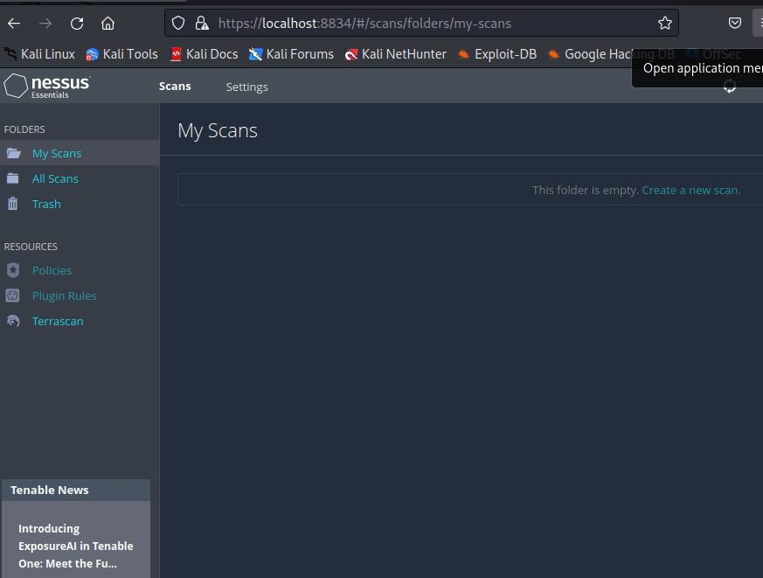Open the All Scans folder
The width and height of the screenshot is (763, 578).
pyautogui.click(x=55, y=178)
